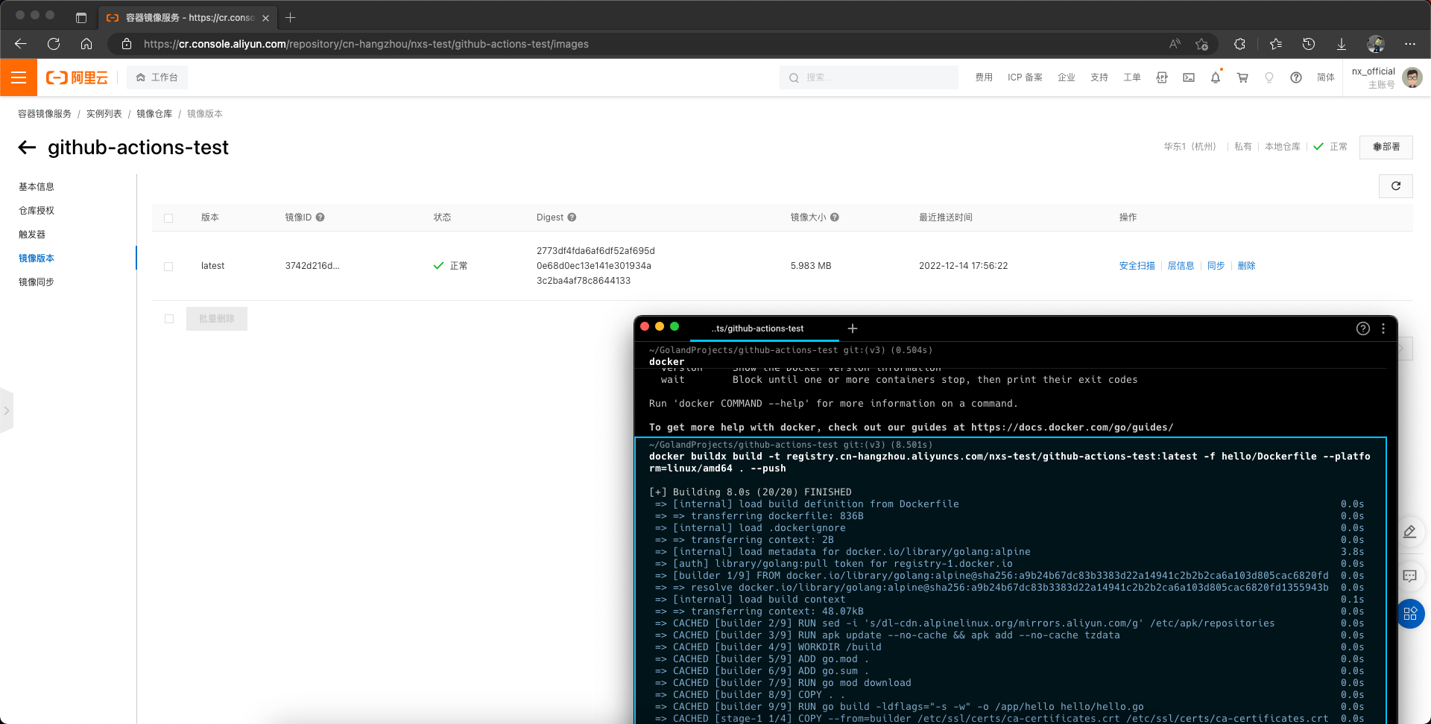Navigate to 实例列表 breadcrumb
The image size is (1431, 724).
pyautogui.click(x=104, y=114)
